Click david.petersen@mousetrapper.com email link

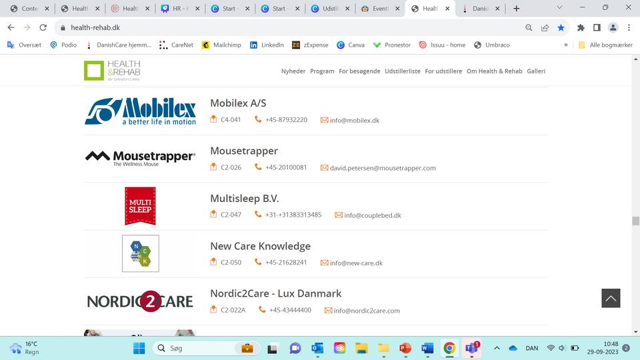coord(383,168)
